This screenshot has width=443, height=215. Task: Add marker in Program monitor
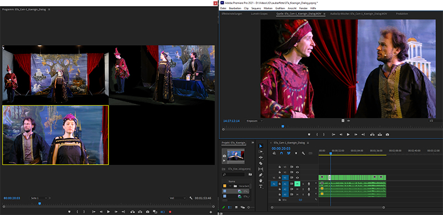[x=69, y=212]
